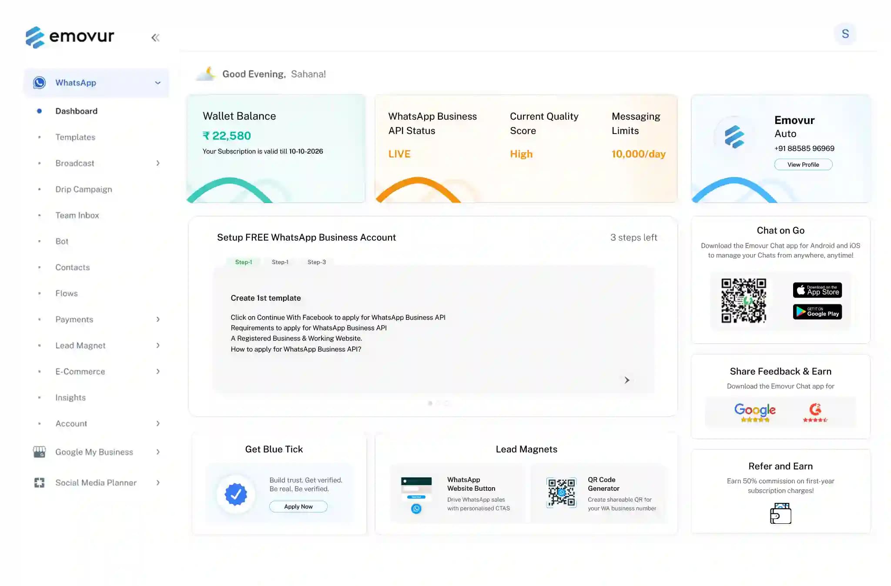Click the 10,000/day messaging limit

click(x=638, y=154)
